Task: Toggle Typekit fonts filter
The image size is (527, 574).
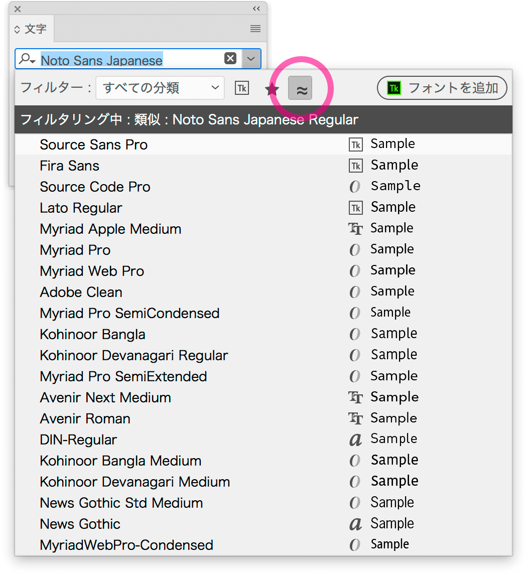Action: pyautogui.click(x=242, y=88)
